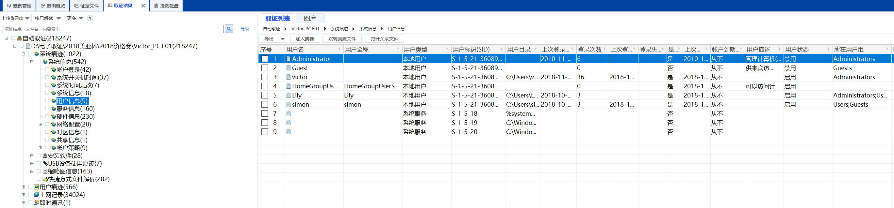894x208 pixels.
Task: Open the 上传&导出 dropdown
Action: pyautogui.click(x=16, y=18)
